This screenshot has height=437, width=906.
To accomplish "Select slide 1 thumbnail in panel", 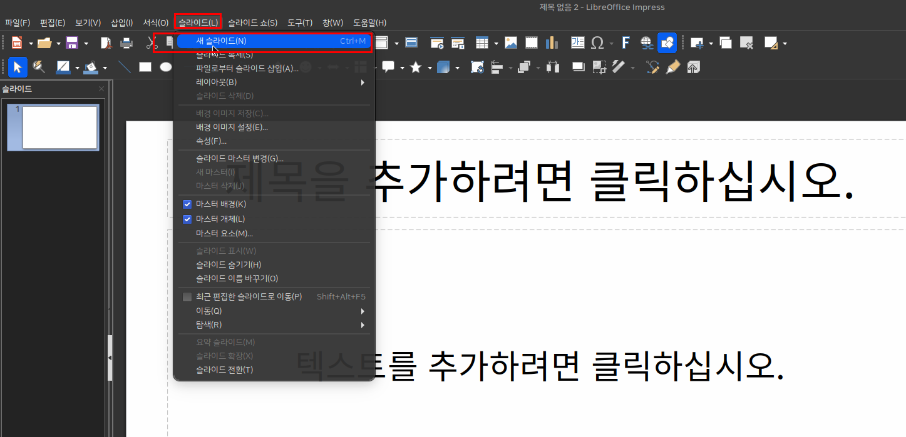I will point(59,128).
